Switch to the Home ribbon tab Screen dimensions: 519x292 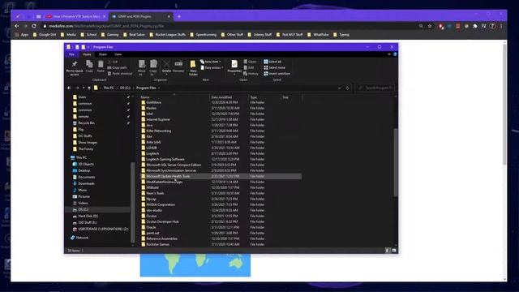[x=87, y=54]
